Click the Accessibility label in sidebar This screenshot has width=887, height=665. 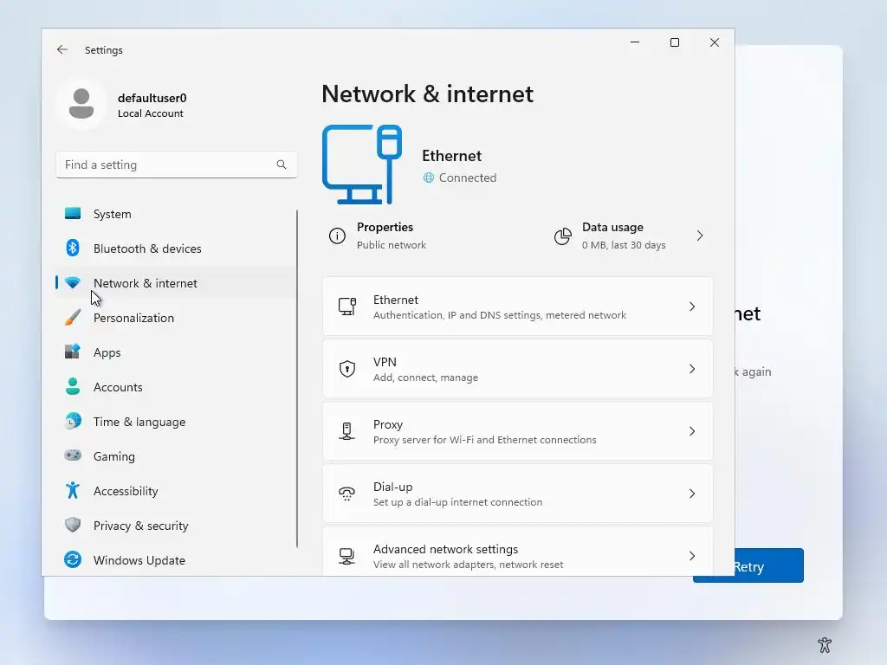click(x=126, y=491)
